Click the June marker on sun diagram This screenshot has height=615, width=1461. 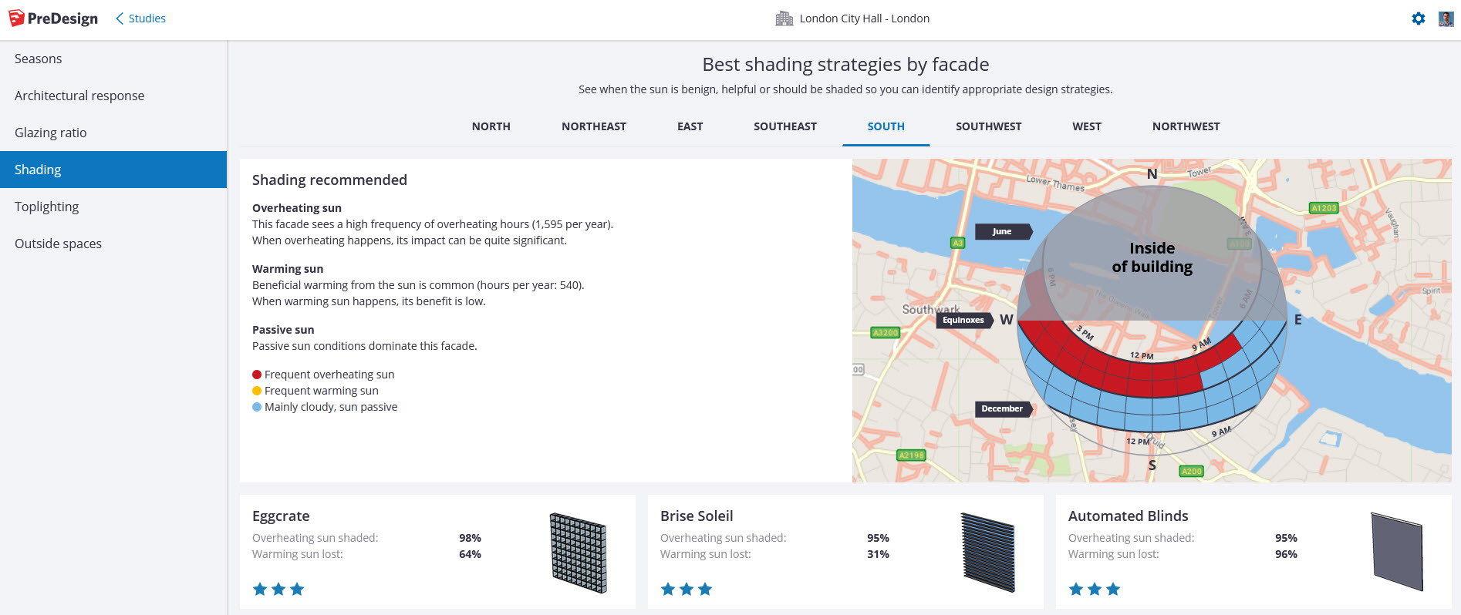tap(1001, 231)
